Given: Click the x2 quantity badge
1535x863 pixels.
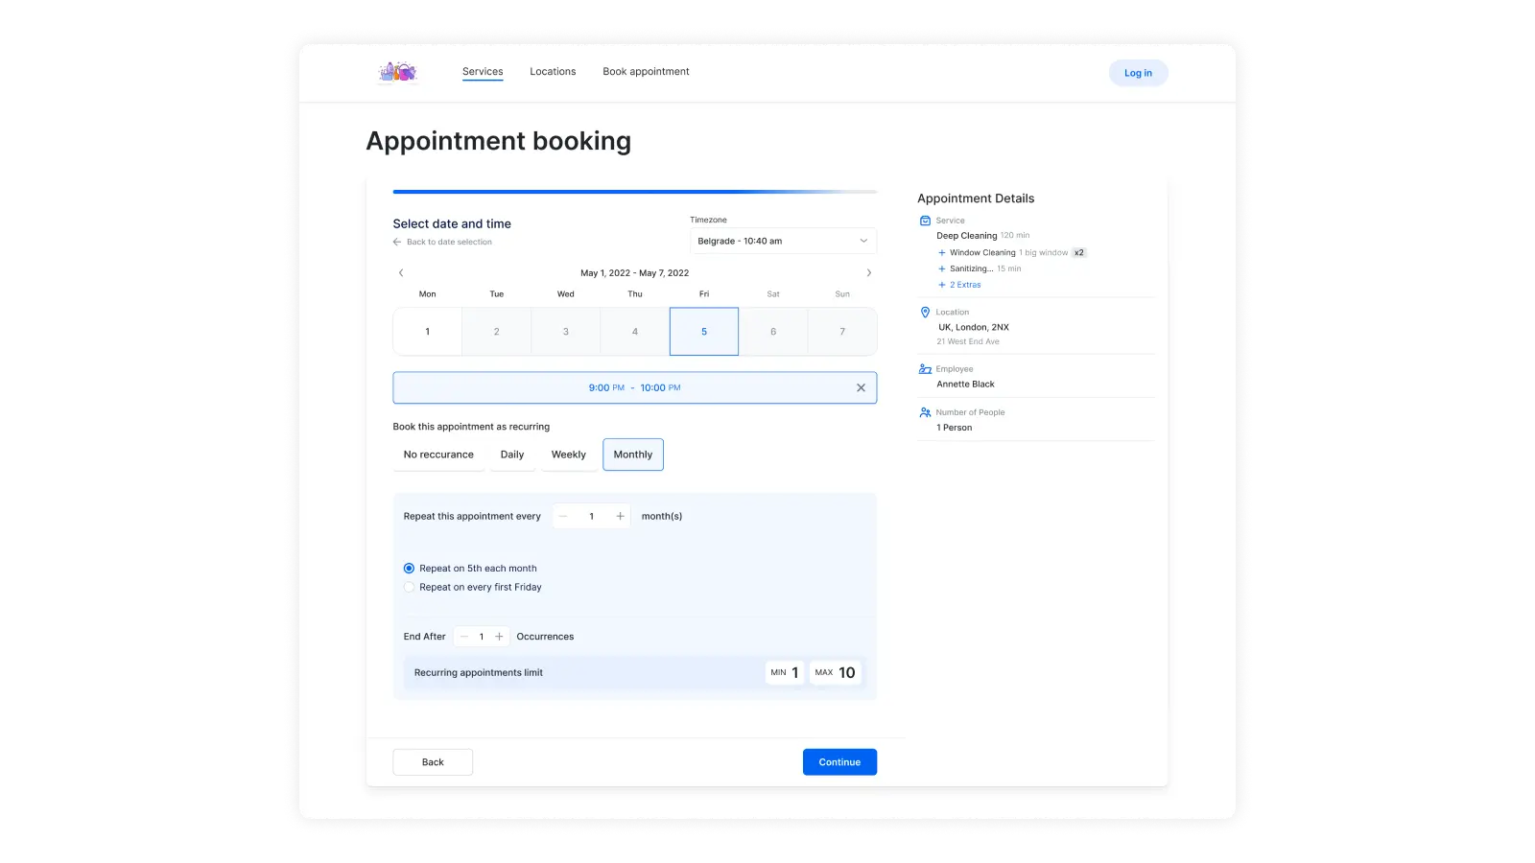Looking at the screenshot, I should (1079, 253).
